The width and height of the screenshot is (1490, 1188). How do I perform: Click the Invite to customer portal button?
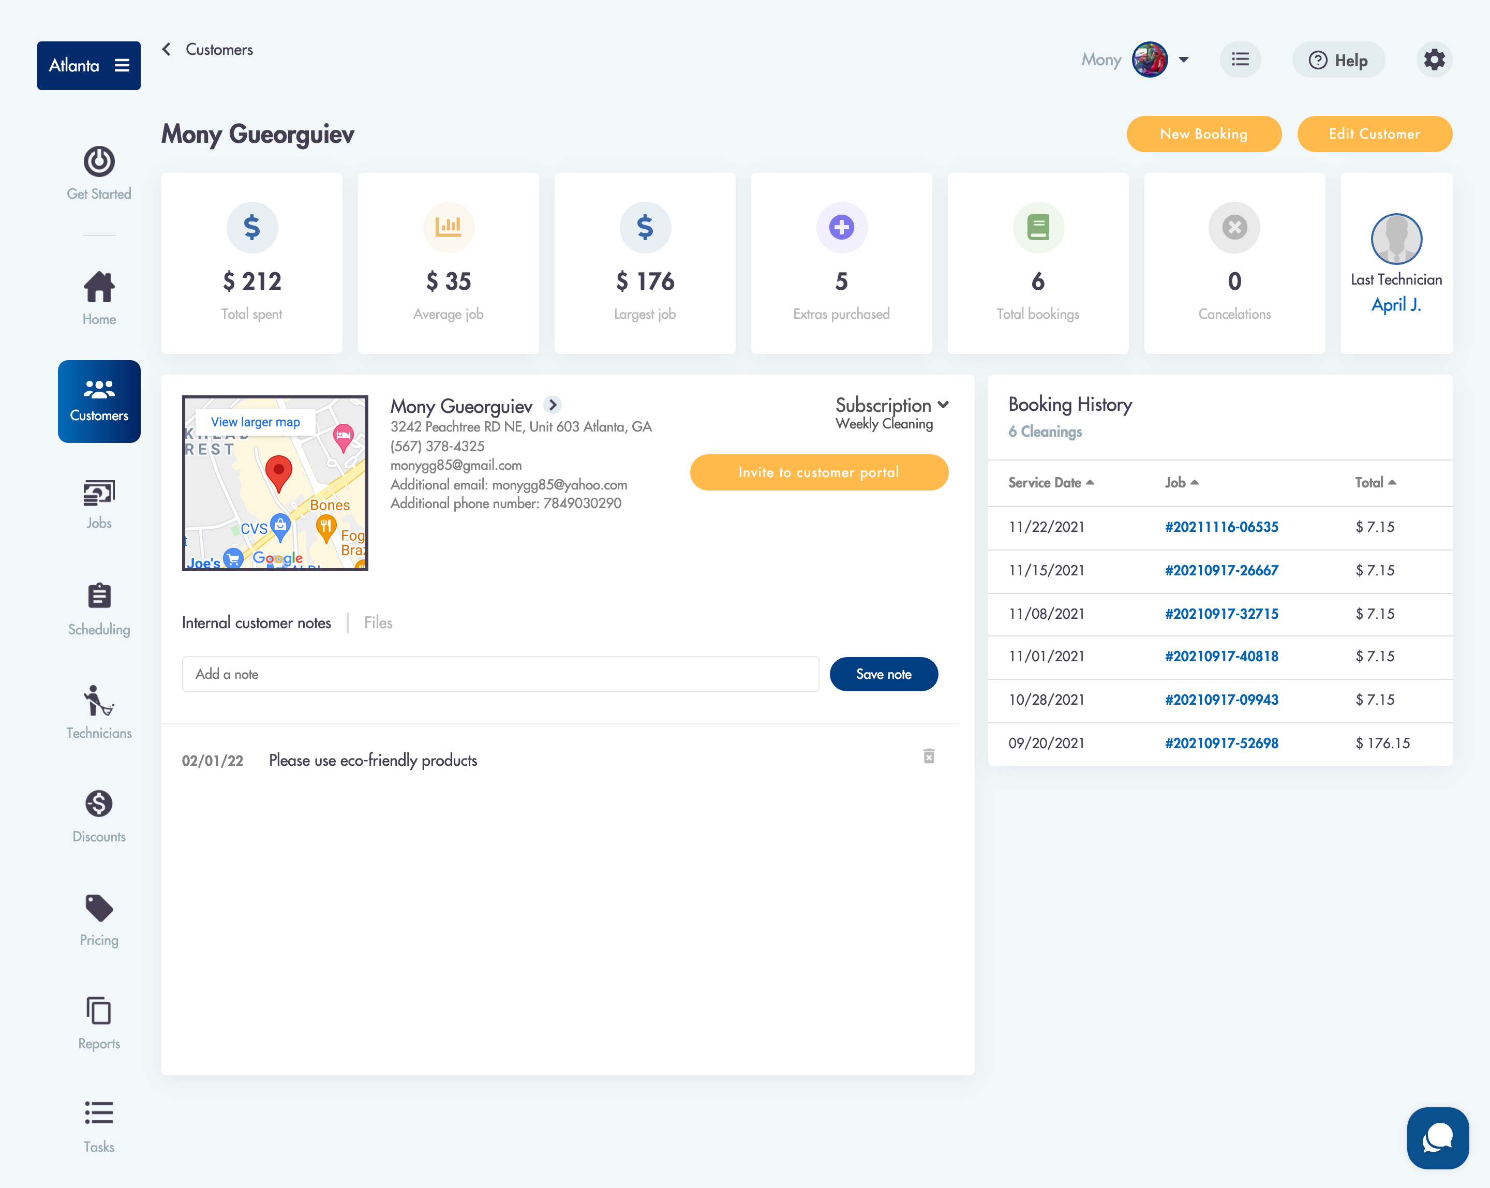pyautogui.click(x=819, y=472)
